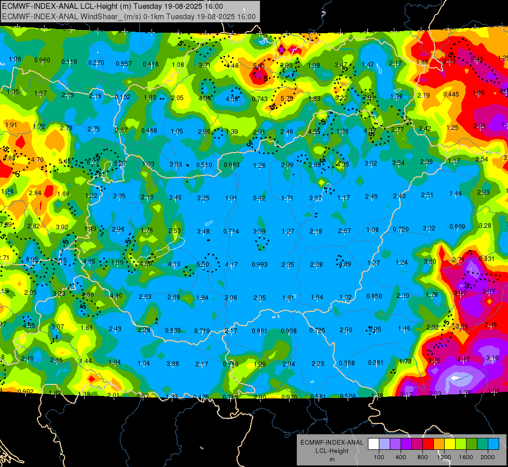508x467 pixels.
Task: Click the legend label 100
Action: [x=379, y=457]
